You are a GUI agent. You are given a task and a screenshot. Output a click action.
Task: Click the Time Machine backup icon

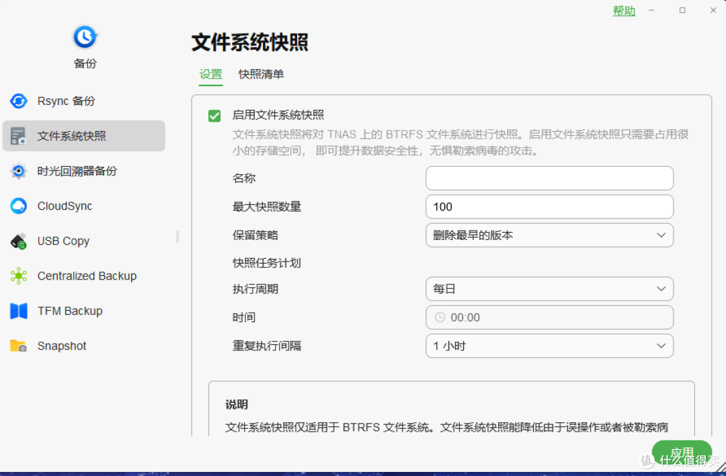tap(19, 171)
